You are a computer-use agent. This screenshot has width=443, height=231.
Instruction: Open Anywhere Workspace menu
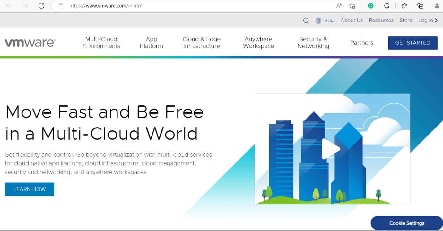258,43
